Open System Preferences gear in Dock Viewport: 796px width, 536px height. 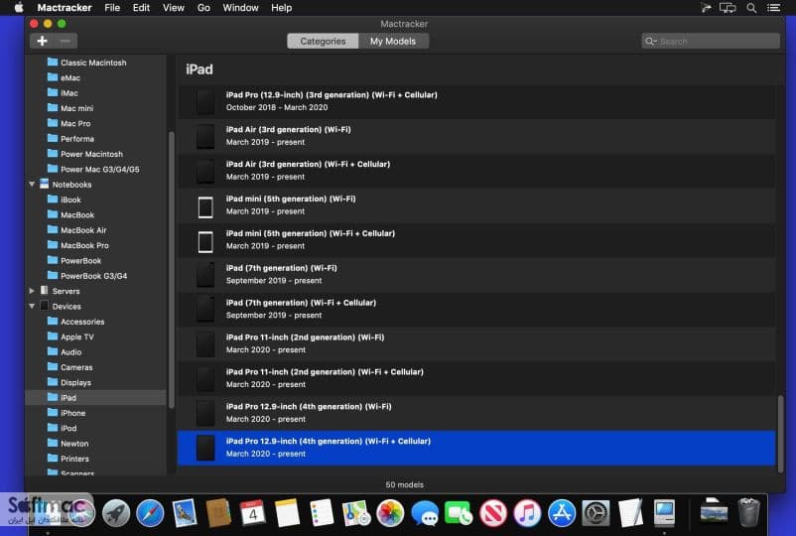[596, 512]
